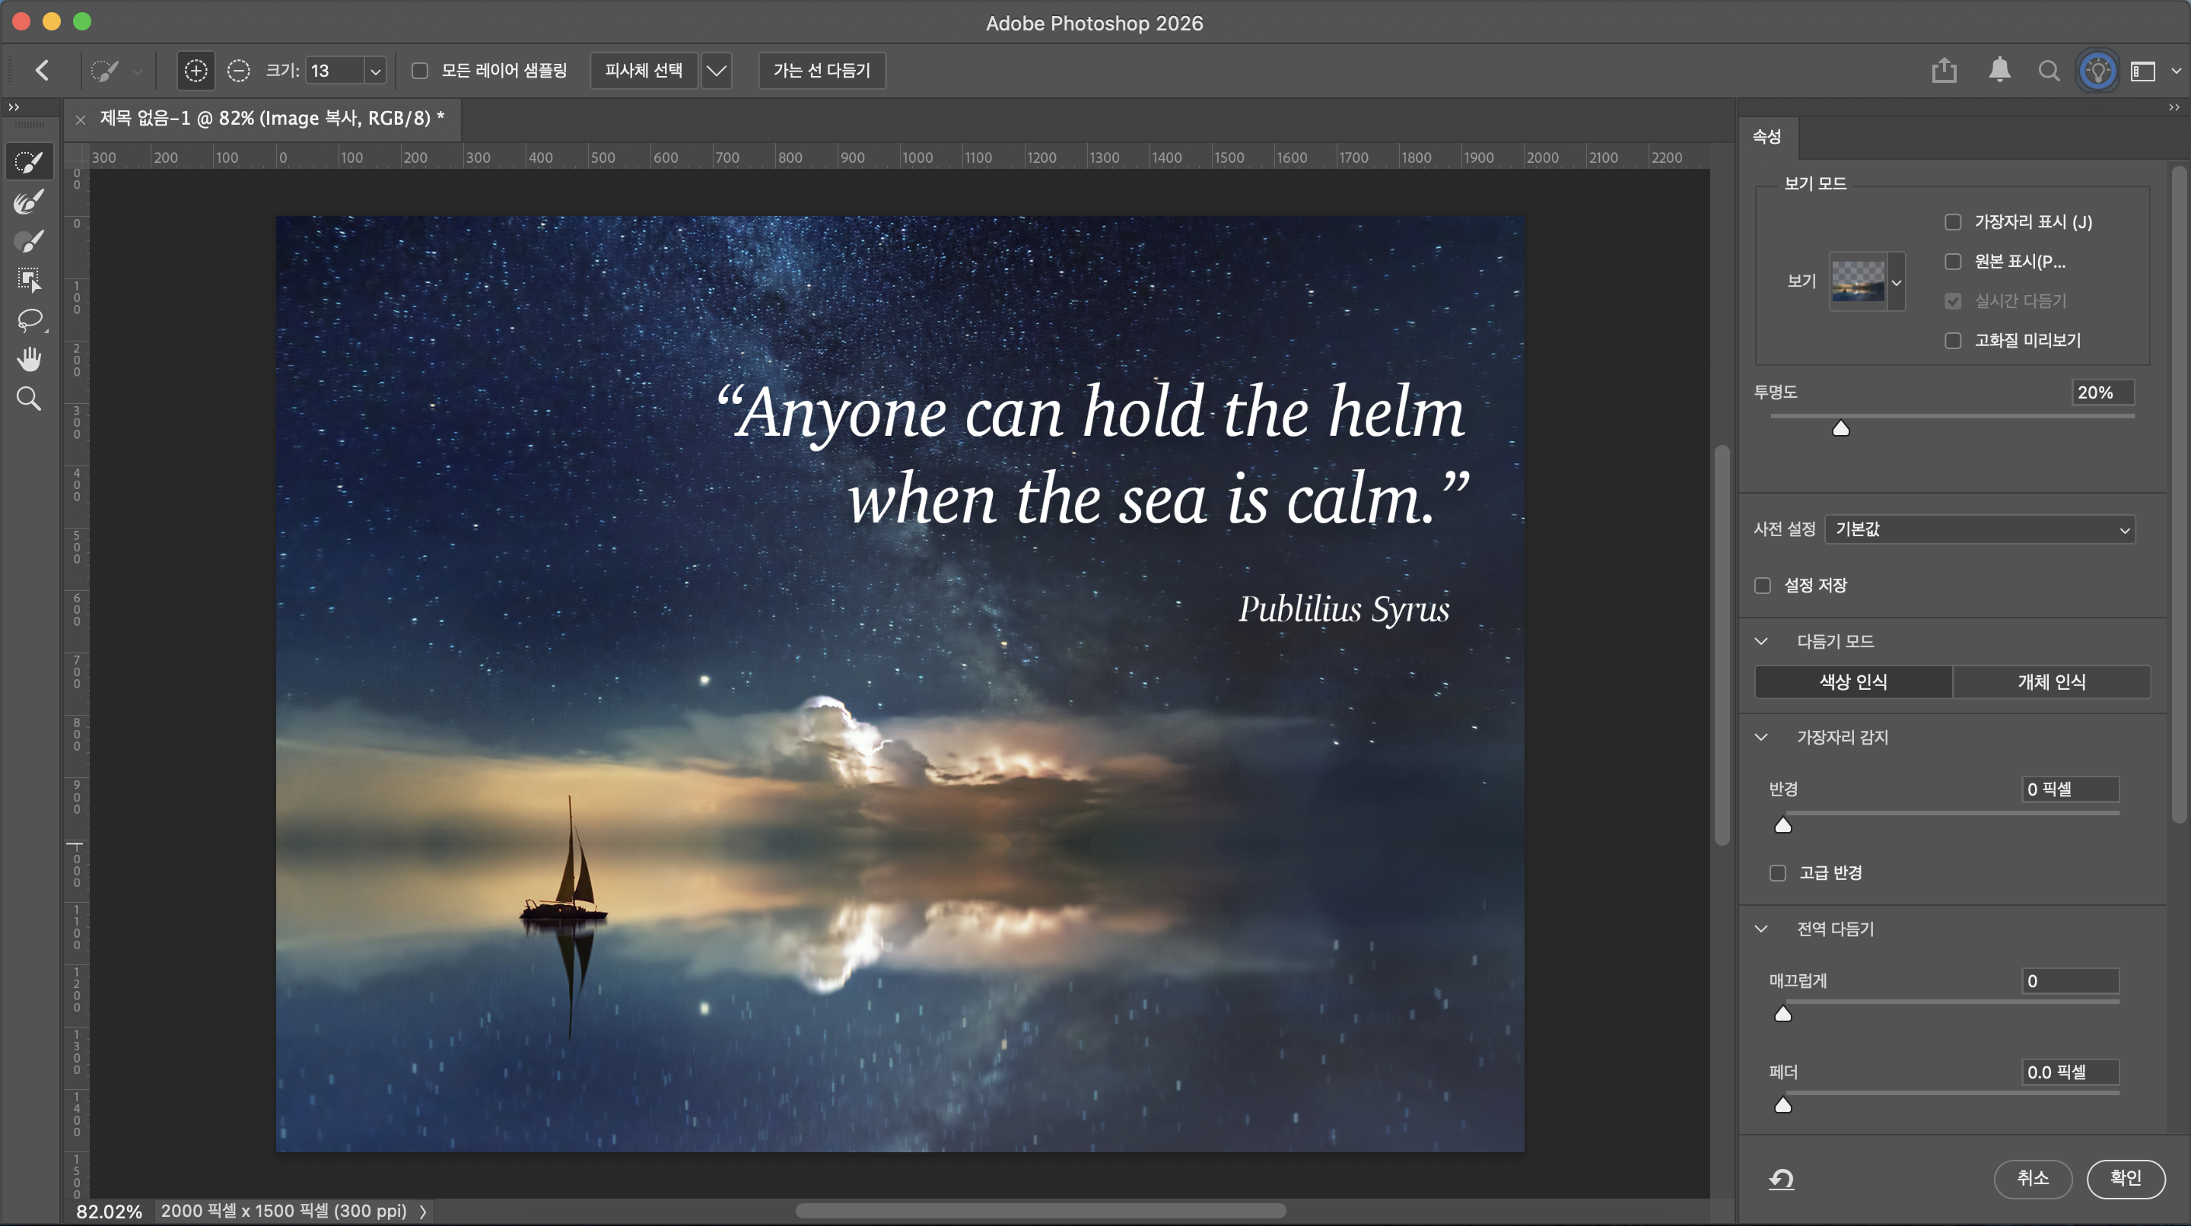
Task: Click the 취소 button
Action: tap(2033, 1178)
